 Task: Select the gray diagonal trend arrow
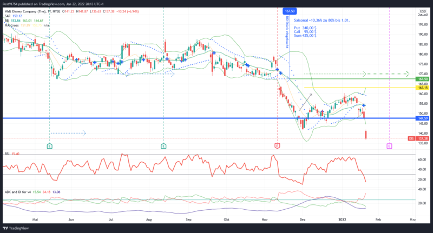[x=306, y=101]
